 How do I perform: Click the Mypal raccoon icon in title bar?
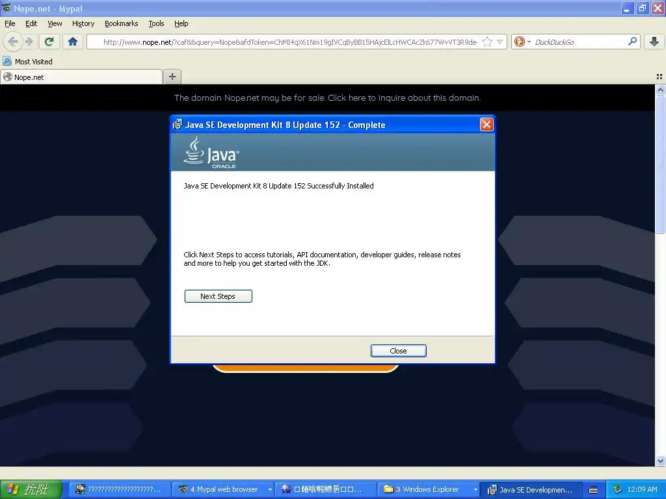click(x=6, y=8)
